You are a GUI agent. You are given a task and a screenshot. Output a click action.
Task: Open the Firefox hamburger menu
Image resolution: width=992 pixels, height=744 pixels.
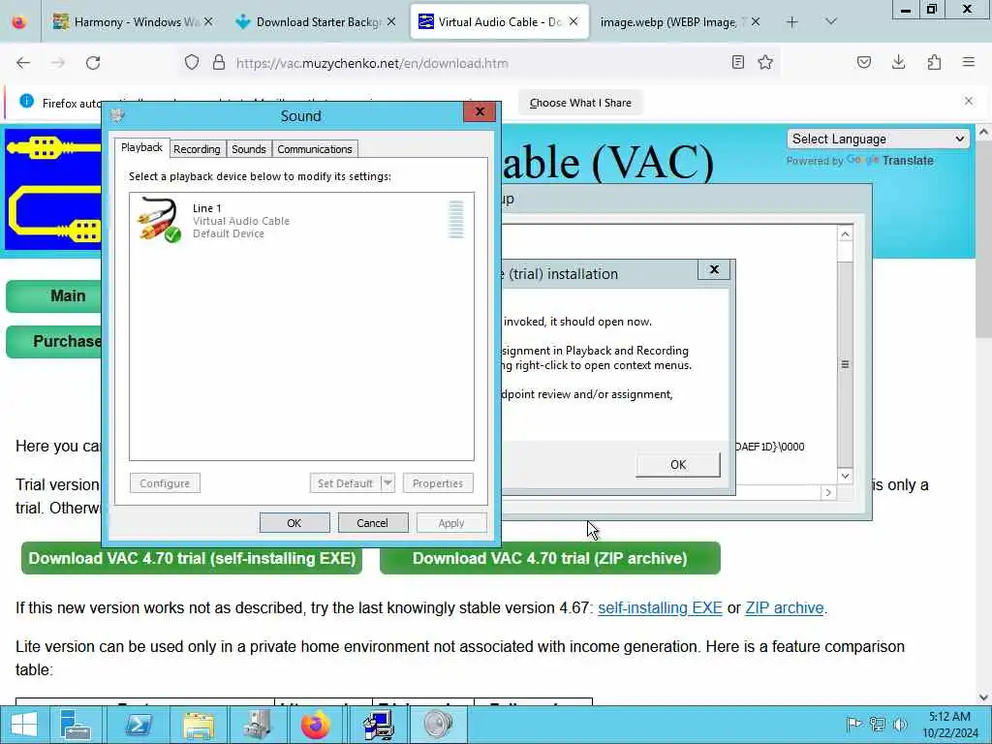(x=969, y=62)
